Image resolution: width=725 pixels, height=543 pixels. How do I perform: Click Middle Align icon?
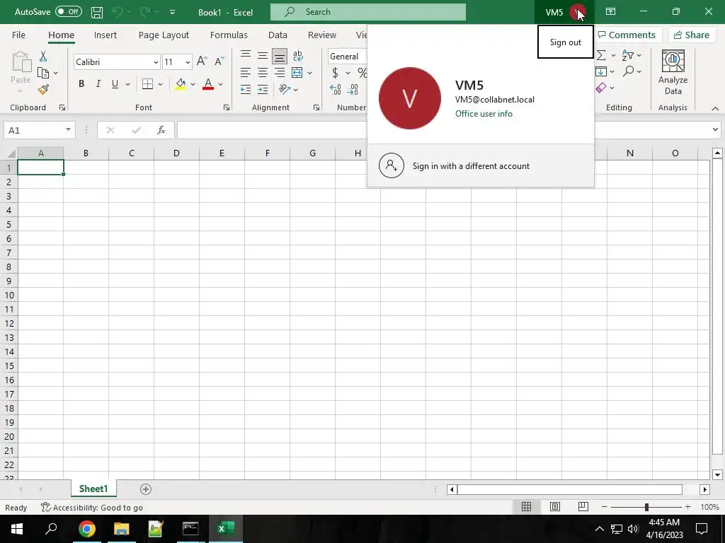point(263,55)
